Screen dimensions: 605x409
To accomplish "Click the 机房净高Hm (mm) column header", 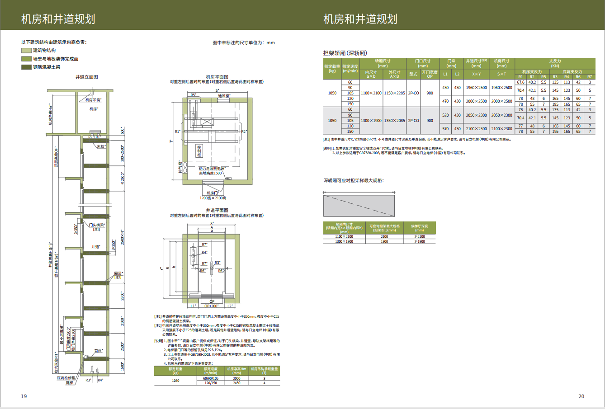I will [x=236, y=371].
